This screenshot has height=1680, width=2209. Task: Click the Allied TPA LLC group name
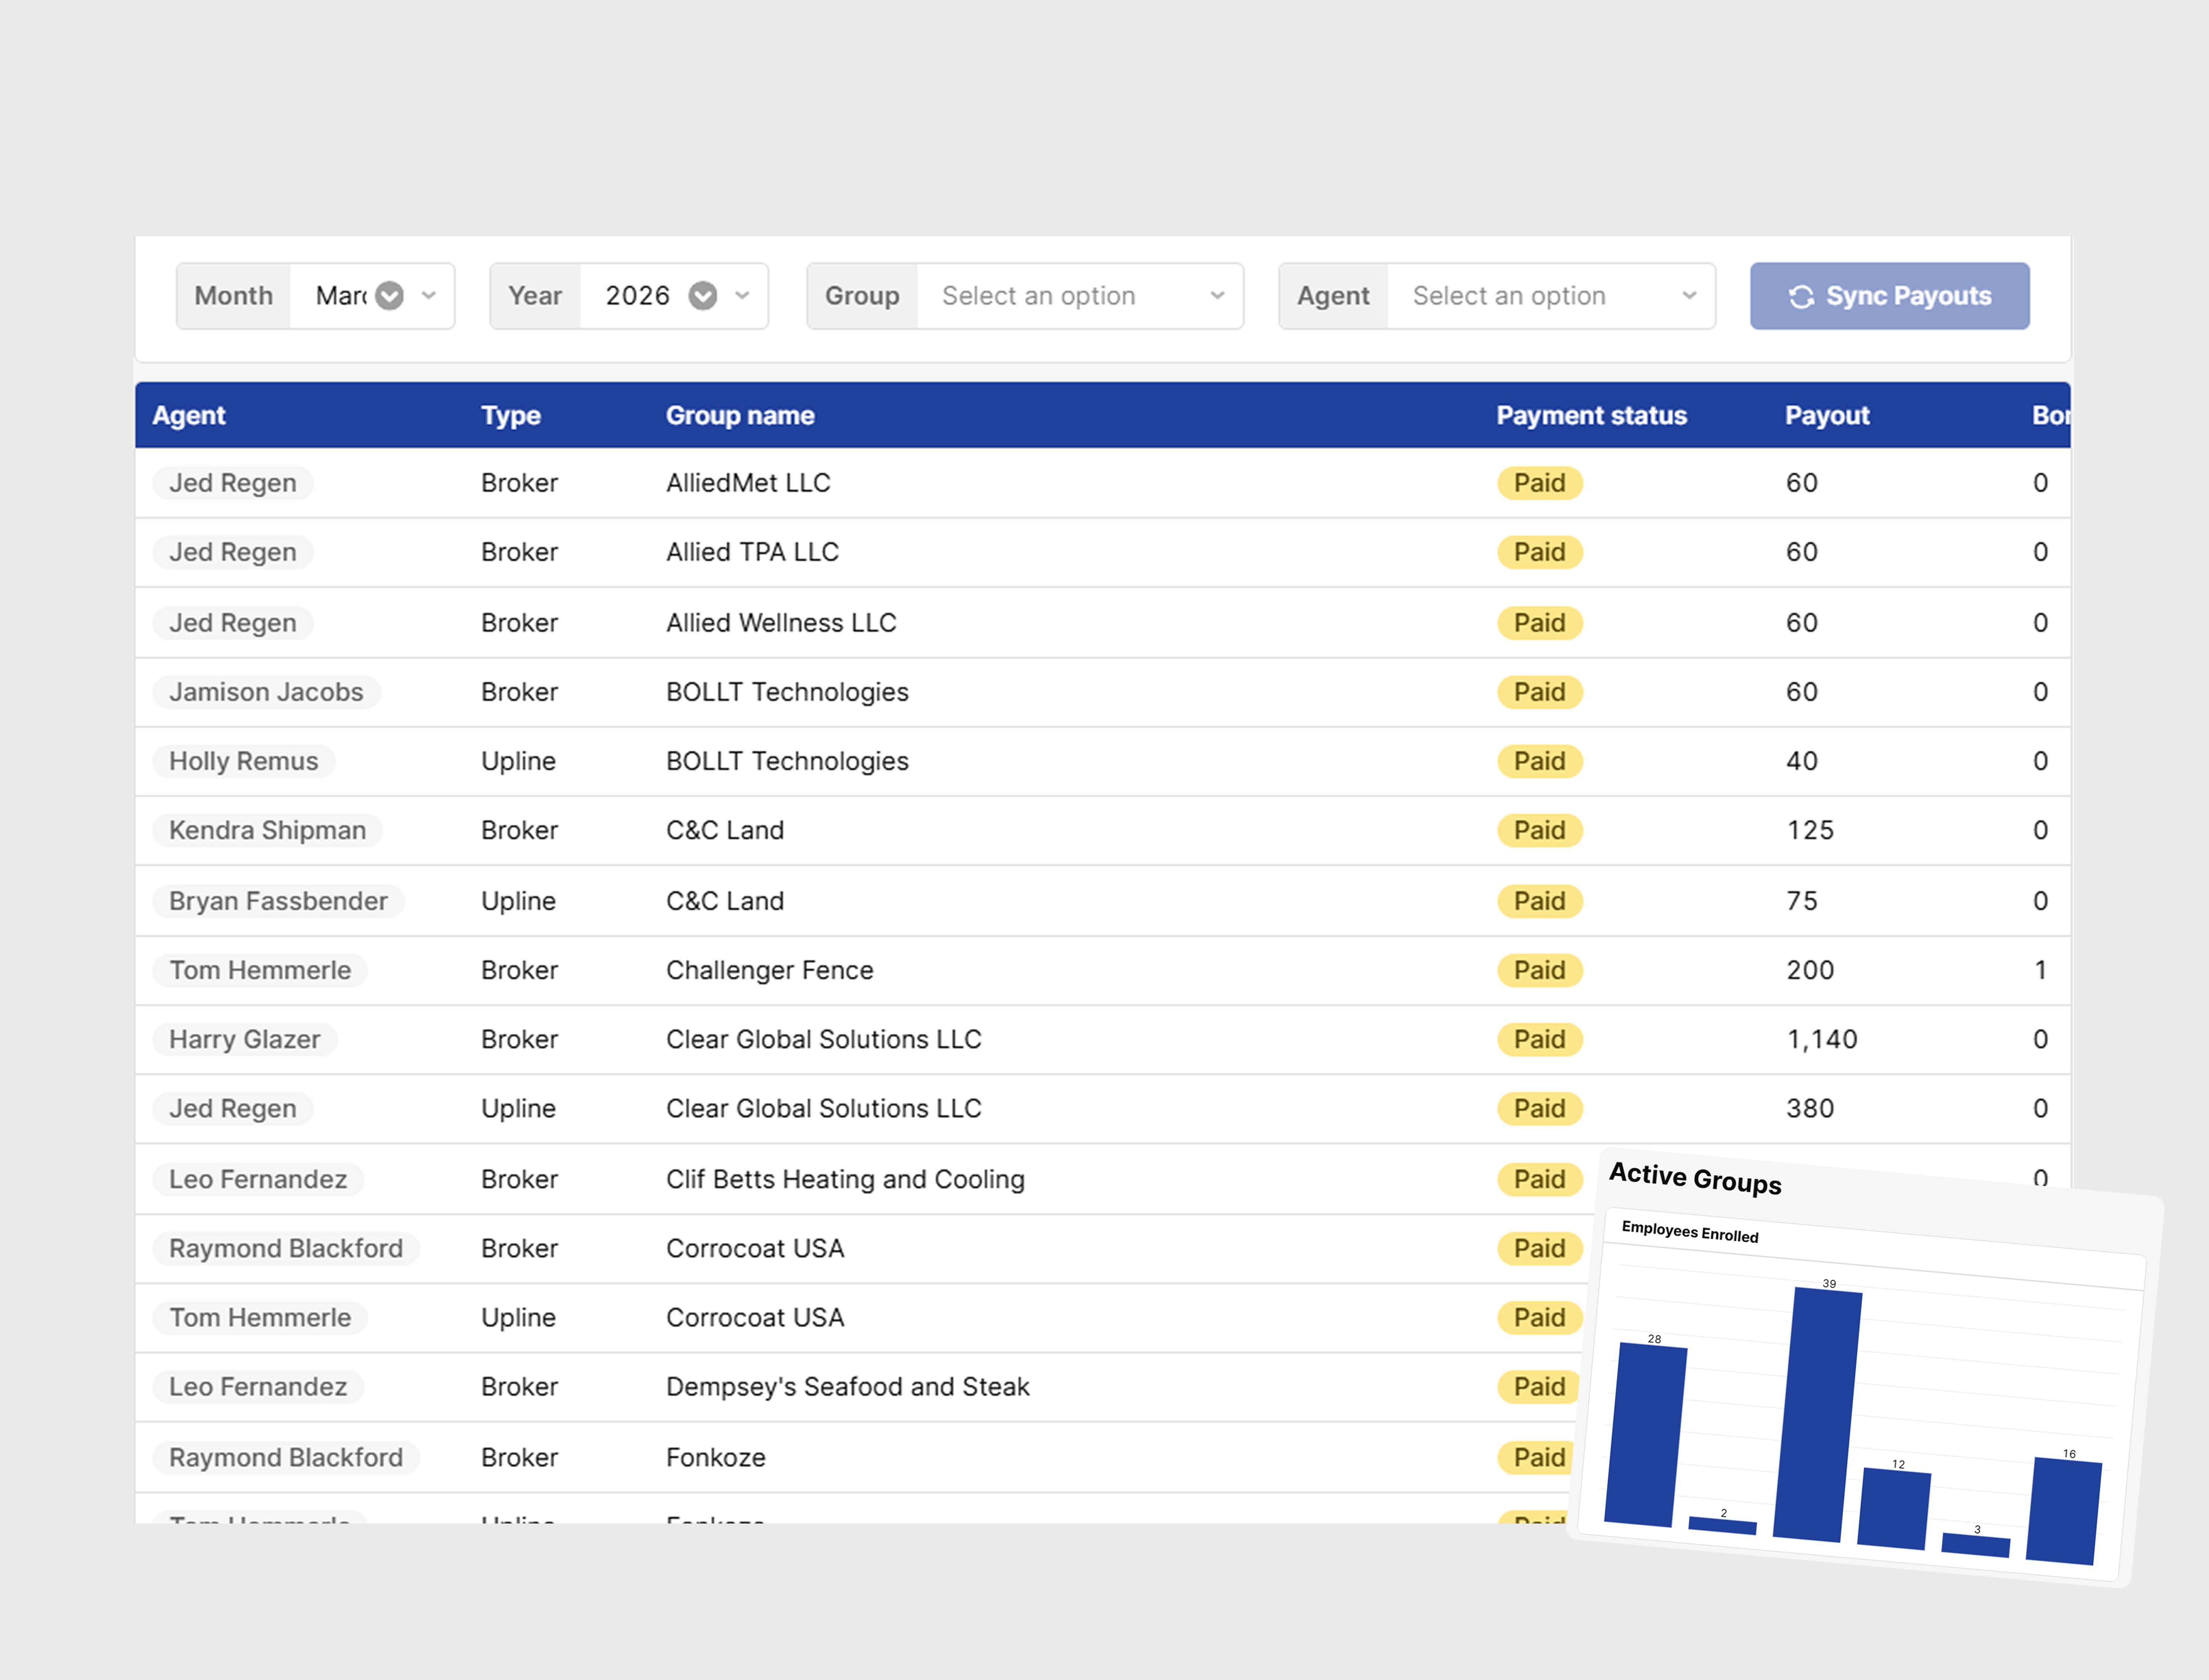752,552
